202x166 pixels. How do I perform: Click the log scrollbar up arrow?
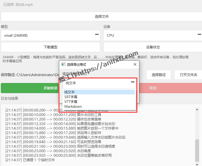click(197, 110)
